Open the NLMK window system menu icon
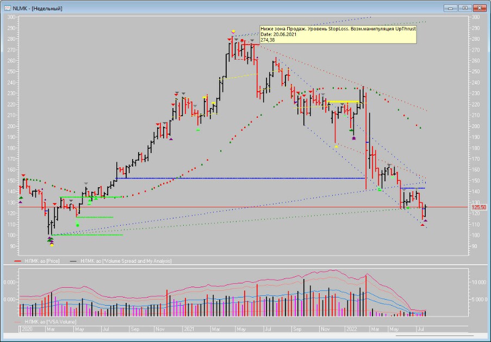491x342 pixels. pos(8,8)
